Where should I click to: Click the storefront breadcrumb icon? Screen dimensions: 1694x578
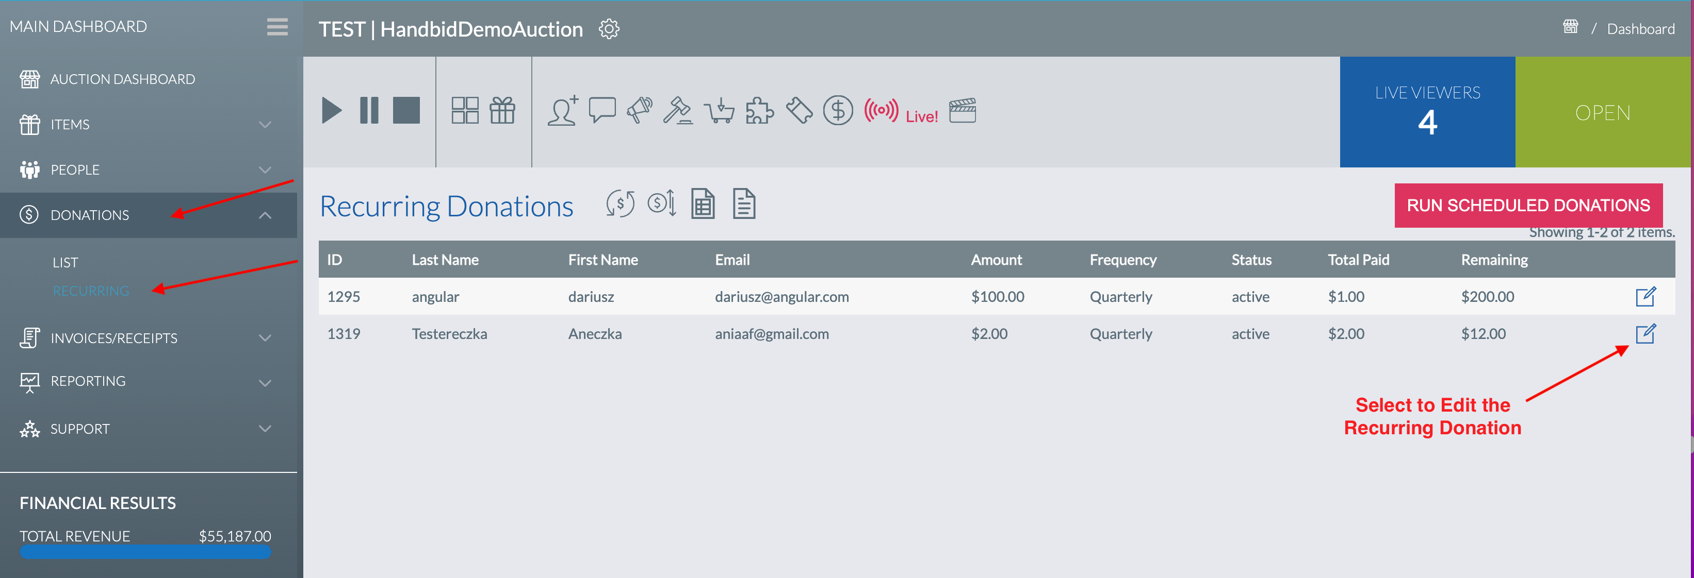coord(1570,27)
